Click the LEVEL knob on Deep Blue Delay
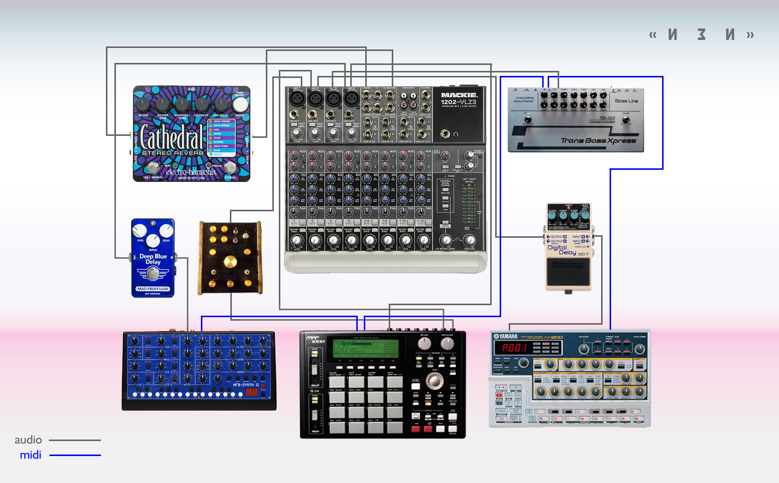779x483 pixels. [139, 230]
